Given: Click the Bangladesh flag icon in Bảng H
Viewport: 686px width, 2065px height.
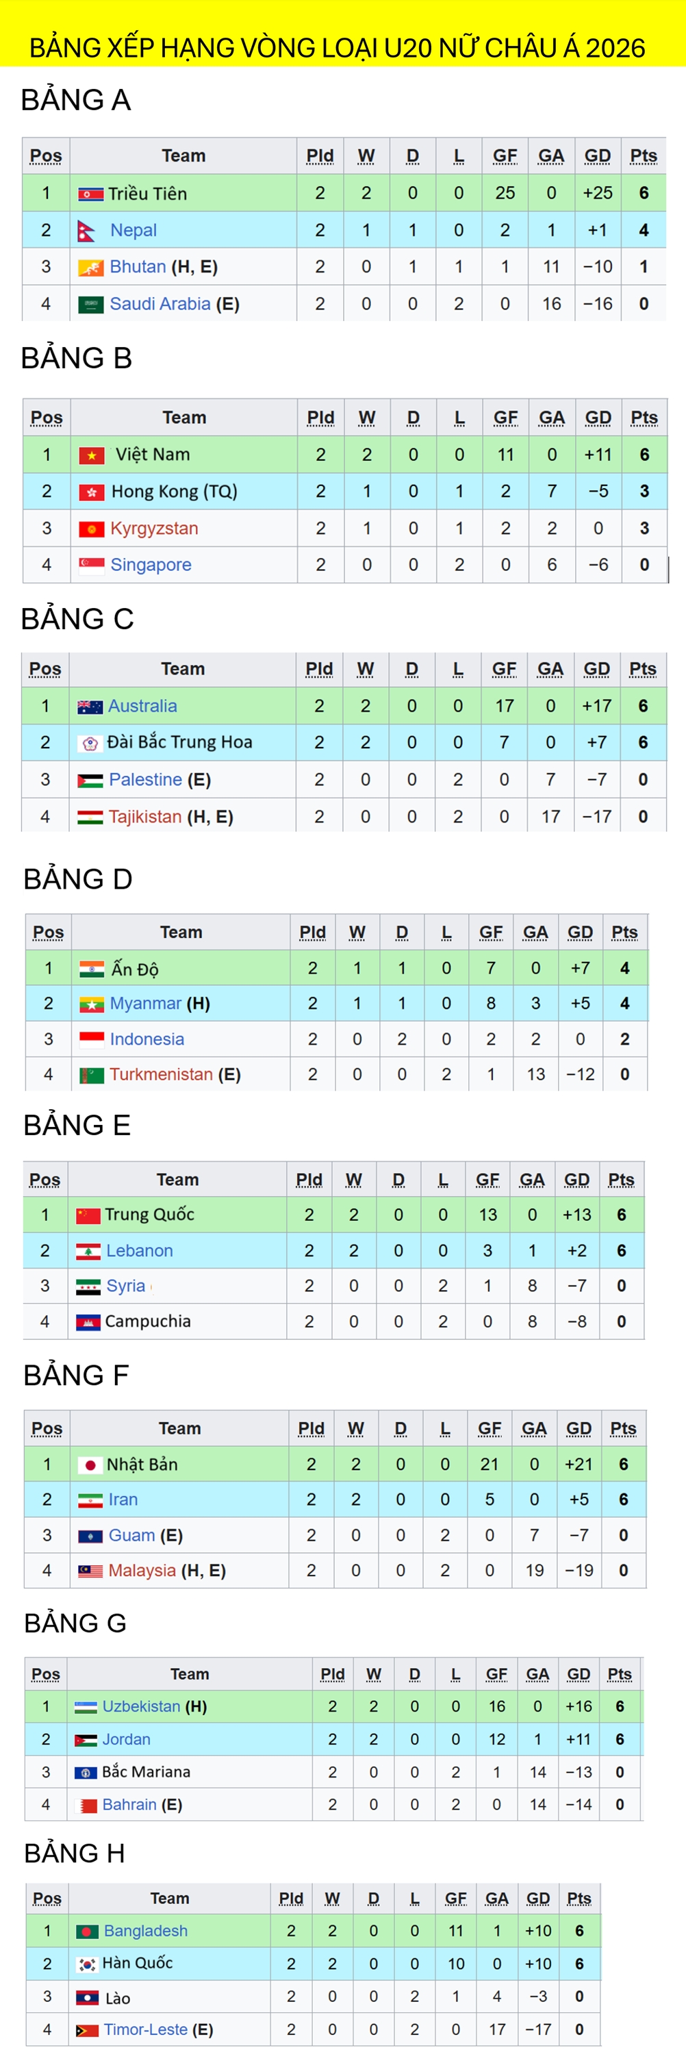Looking at the screenshot, I should tap(88, 1932).
